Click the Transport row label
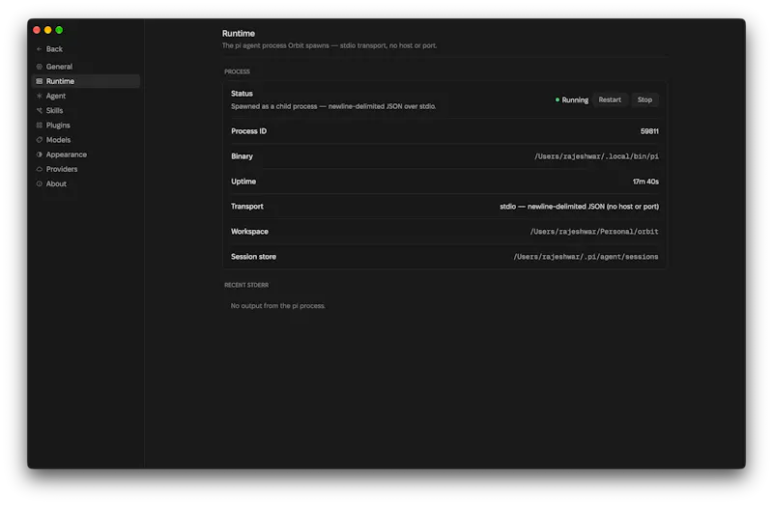This screenshot has width=773, height=505. [247, 207]
